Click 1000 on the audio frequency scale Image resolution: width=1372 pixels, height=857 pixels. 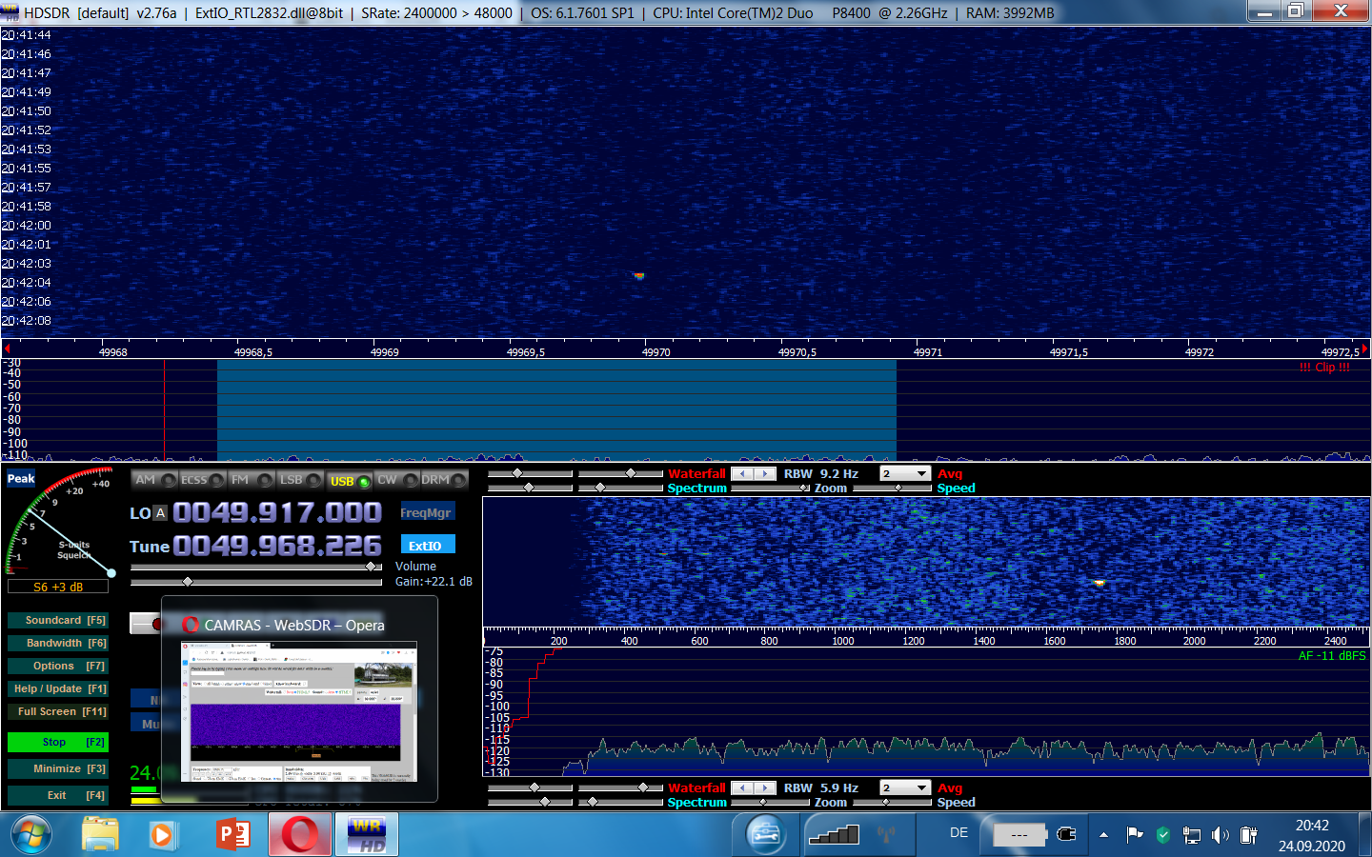pos(843,642)
